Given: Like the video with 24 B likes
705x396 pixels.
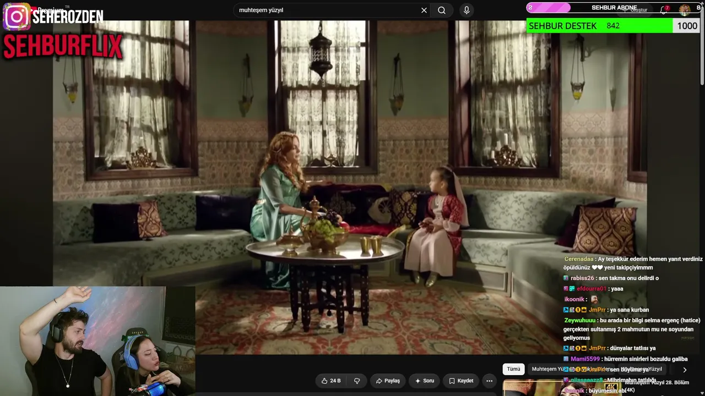Looking at the screenshot, I should (331, 381).
